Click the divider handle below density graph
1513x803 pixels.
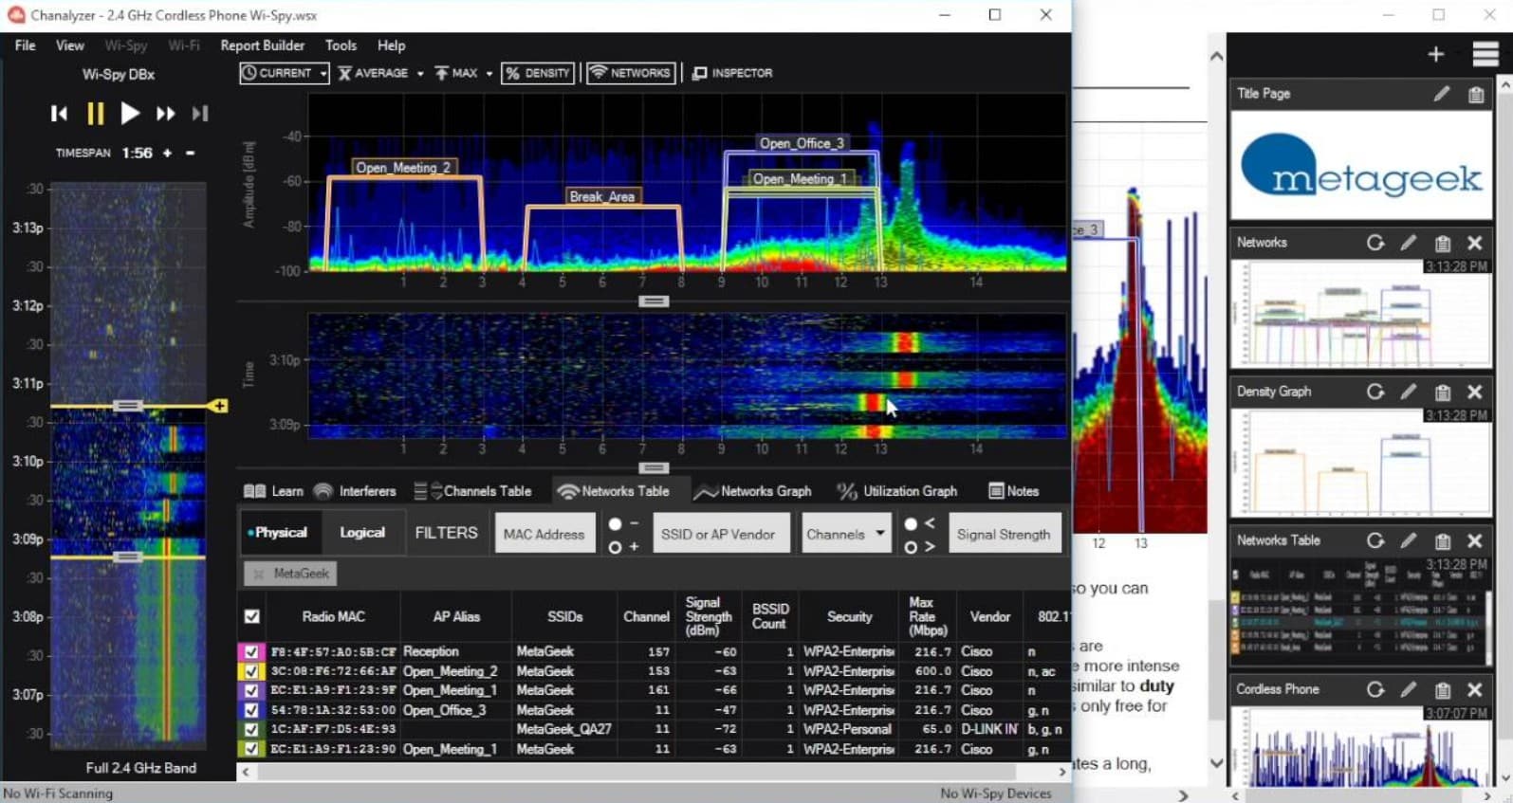tap(653, 301)
